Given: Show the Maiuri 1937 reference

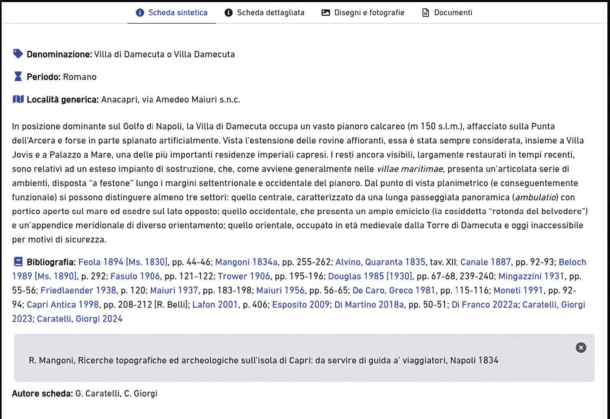Looking at the screenshot, I should (x=174, y=290).
